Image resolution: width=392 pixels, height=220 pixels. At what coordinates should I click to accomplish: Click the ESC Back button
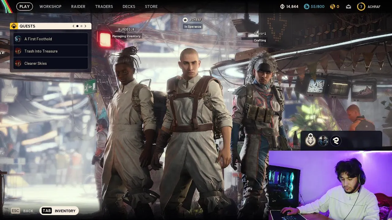click(22, 211)
